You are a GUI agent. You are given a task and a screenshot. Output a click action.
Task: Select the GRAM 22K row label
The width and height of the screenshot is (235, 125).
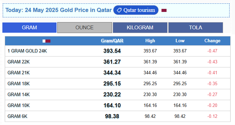click(x=19, y=62)
